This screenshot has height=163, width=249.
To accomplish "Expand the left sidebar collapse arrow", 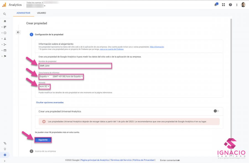I will pos(5,161).
